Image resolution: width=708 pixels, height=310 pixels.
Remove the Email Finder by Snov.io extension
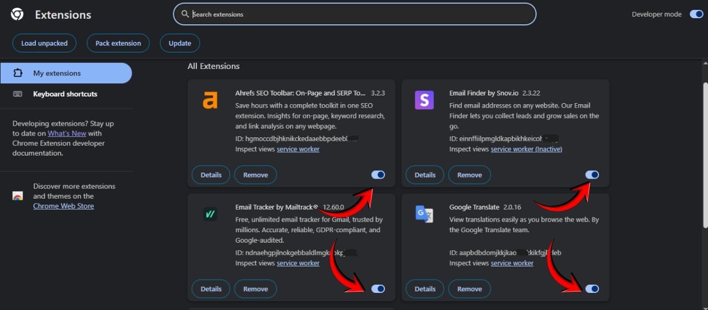pyautogui.click(x=470, y=175)
